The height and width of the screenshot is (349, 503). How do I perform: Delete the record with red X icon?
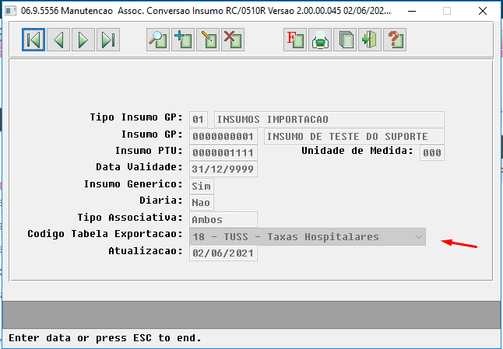tap(233, 40)
